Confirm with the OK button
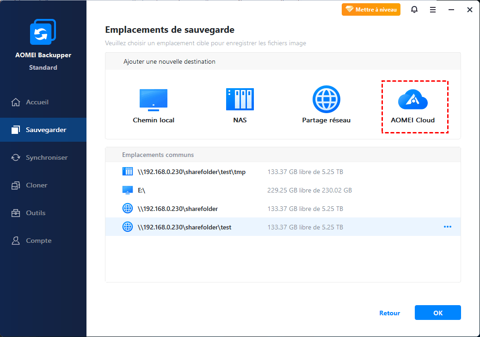480x337 pixels. pos(438,313)
